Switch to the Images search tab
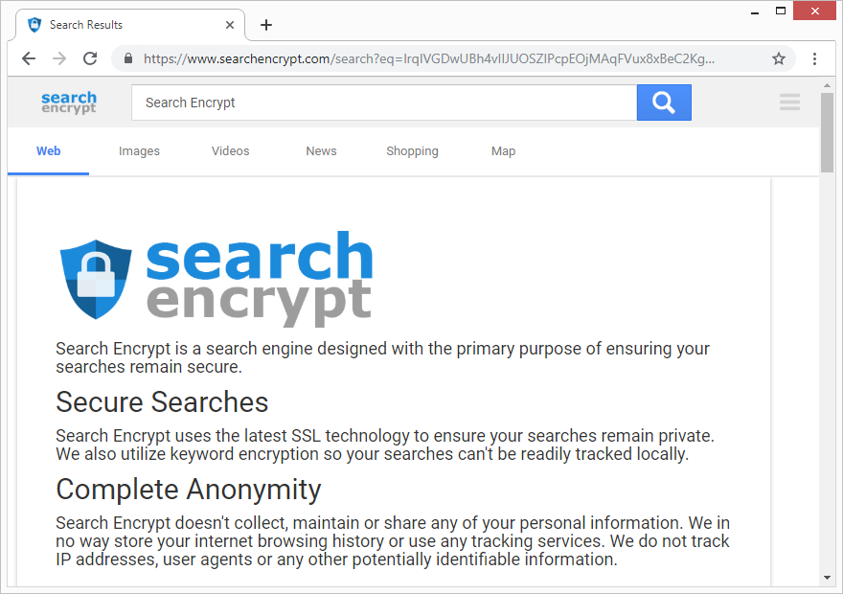843x594 pixels. pos(140,150)
